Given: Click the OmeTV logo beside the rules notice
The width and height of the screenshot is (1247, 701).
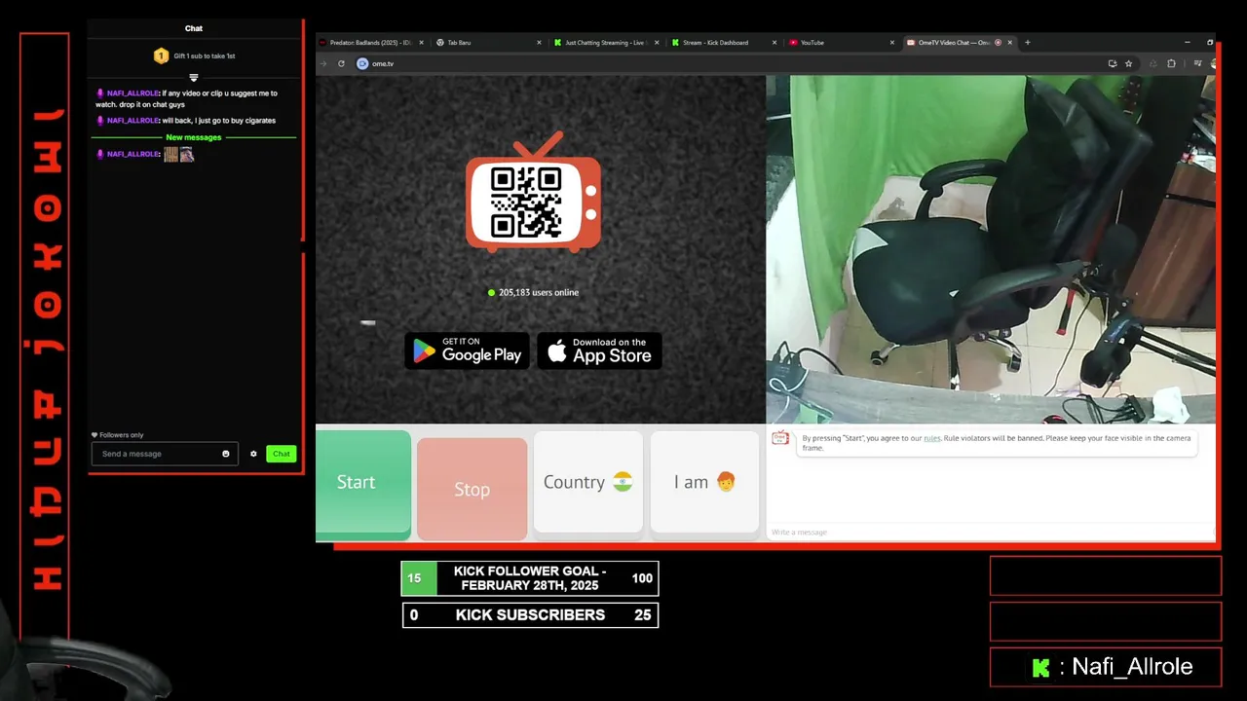Looking at the screenshot, I should pyautogui.click(x=780, y=438).
